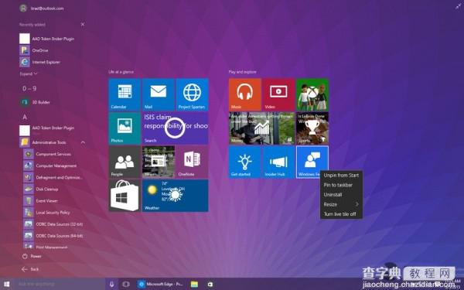The height and width of the screenshot is (290, 464).
Task: Activate the Cortana microphone
Action: pos(112,284)
